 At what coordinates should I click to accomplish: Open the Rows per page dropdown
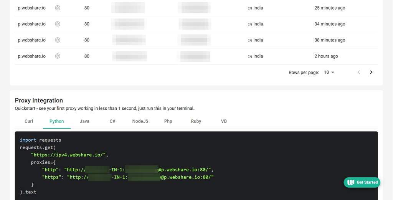(x=329, y=72)
